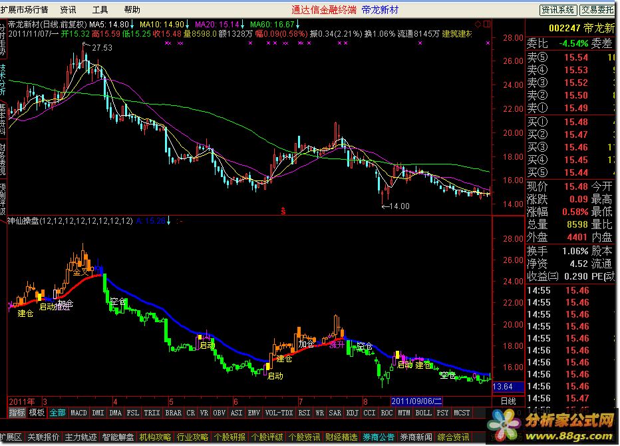
Task: Open the 资讯系统 button at top right
Action: (558, 10)
